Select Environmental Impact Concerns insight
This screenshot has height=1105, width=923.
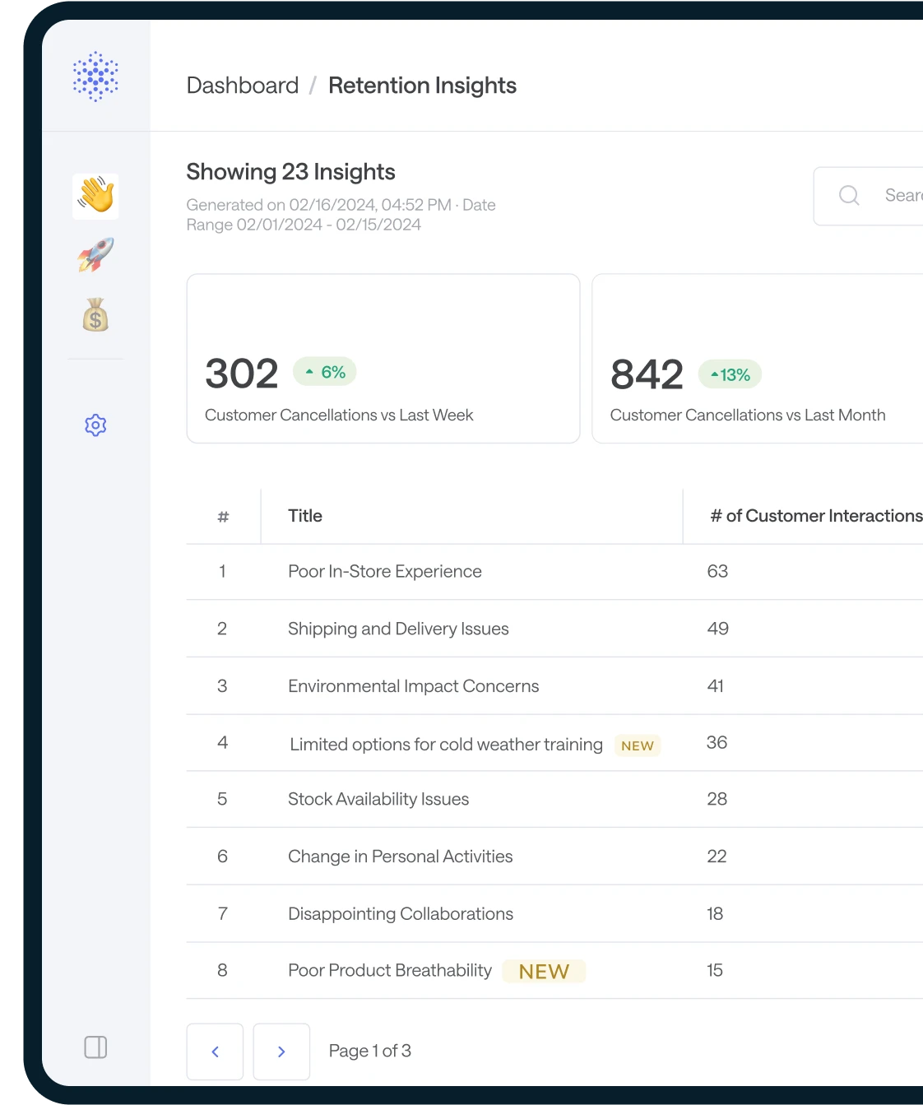413,686
